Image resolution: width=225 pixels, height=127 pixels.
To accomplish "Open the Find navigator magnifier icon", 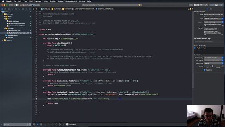I will click(x=12, y=9).
